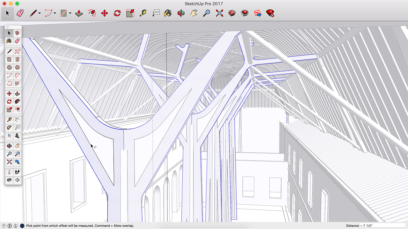Choose the Tape Measure tool in top toolbar
408x229 pixels.
point(143,13)
